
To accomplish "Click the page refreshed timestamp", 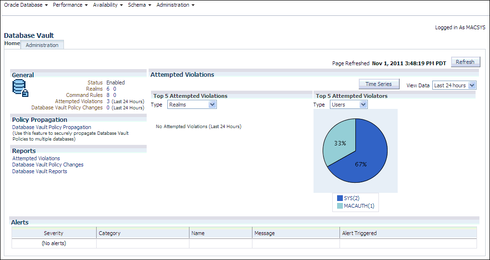I will click(x=409, y=63).
